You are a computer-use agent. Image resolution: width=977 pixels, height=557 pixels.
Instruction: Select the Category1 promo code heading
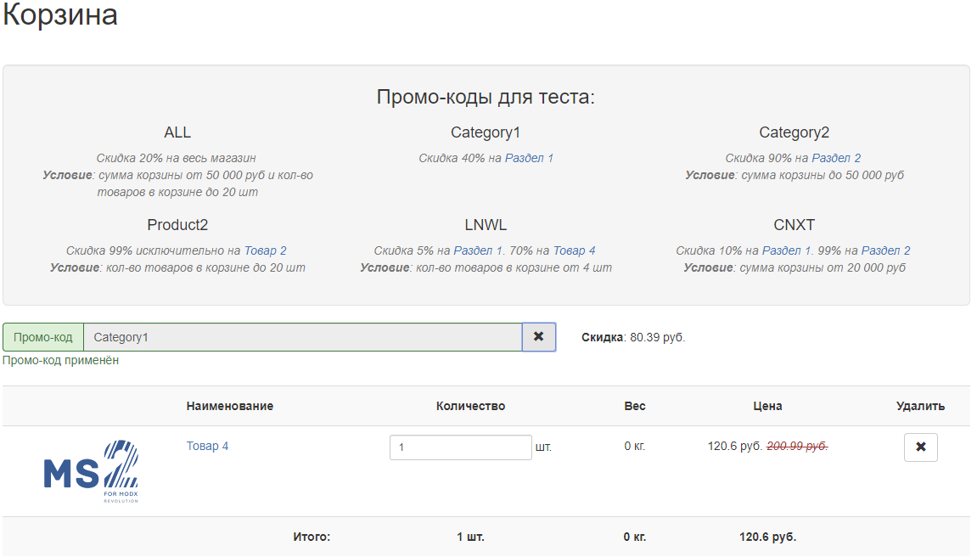pyautogui.click(x=486, y=132)
